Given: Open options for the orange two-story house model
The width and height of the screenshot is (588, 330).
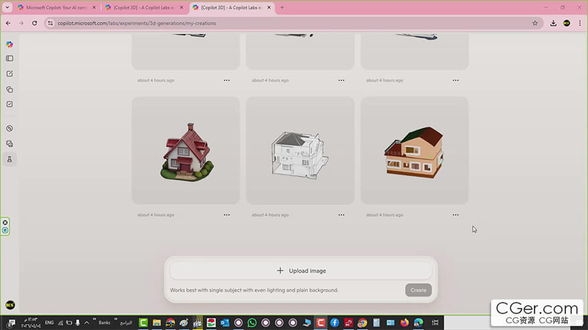Looking at the screenshot, I should tap(456, 215).
